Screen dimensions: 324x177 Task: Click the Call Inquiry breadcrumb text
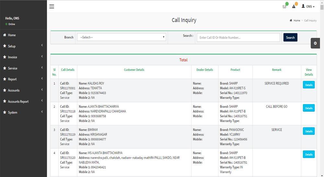310,20
